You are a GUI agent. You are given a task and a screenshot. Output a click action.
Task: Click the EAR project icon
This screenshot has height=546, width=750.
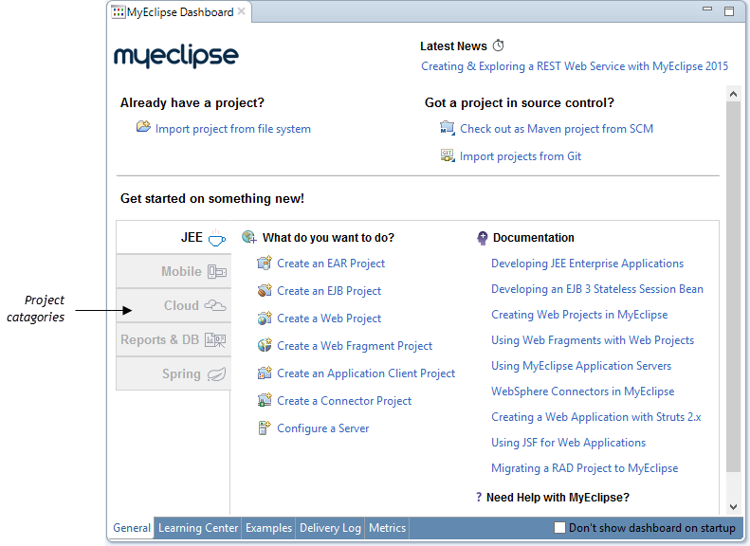click(265, 264)
